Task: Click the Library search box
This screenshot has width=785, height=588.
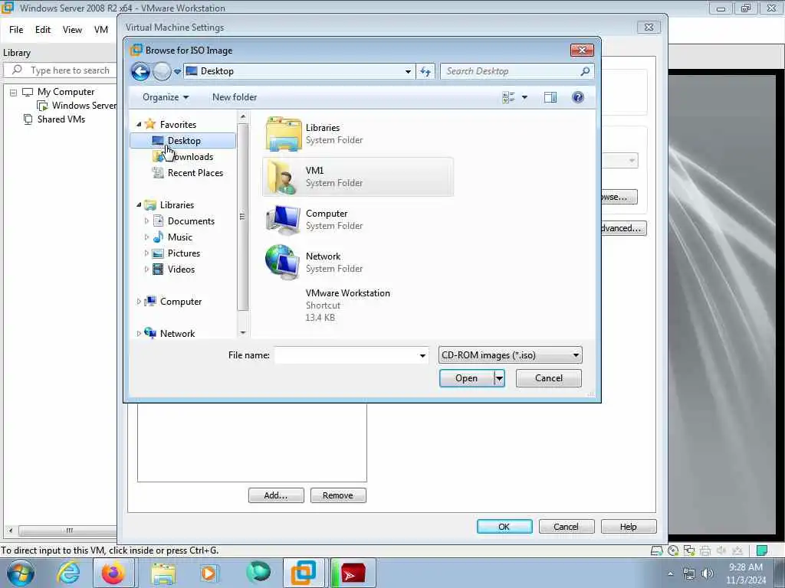Action: click(61, 70)
